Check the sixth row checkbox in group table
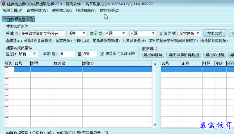This screenshot has height=134, width=234. pos(6,97)
